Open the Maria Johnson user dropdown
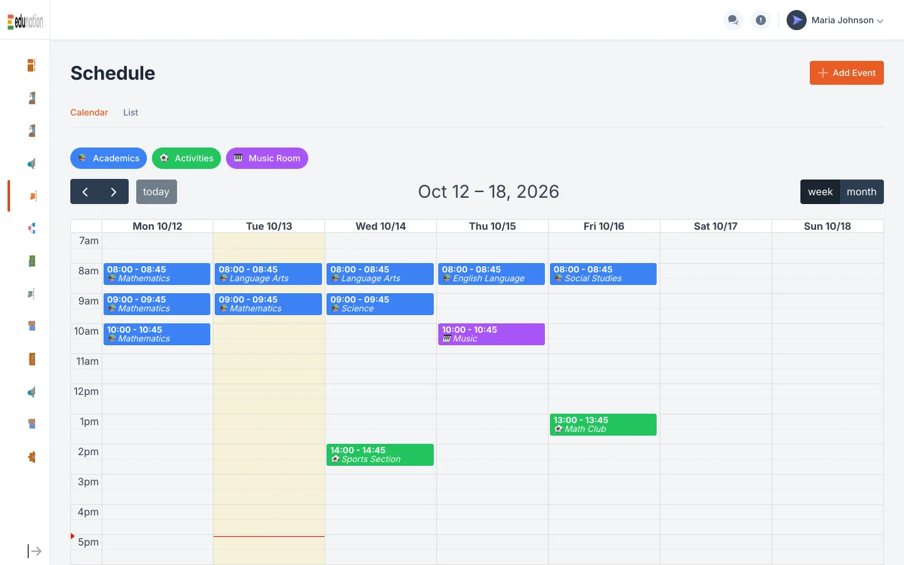This screenshot has height=565, width=904. tap(836, 20)
